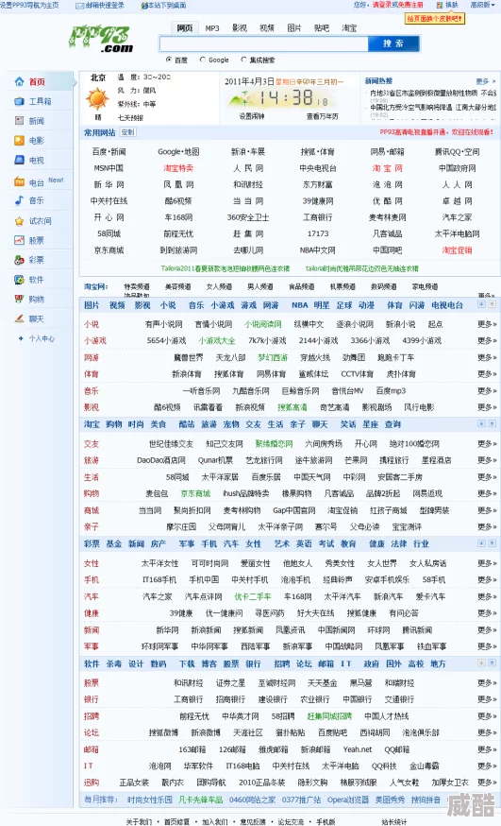Select the 新闻 news sidebar icon
Screen dimensions: 501x826
[20, 121]
